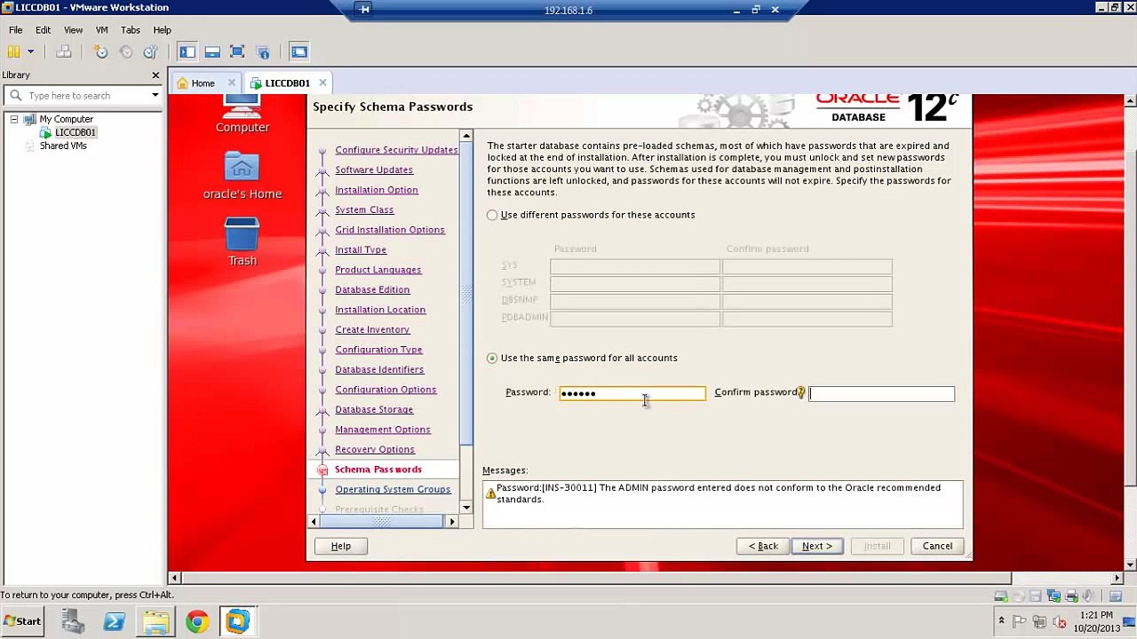
Task: Click the revert to snapshot toolbar icon
Action: [126, 52]
